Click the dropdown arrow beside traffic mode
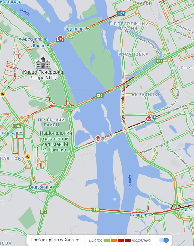The image size is (194, 246). [x=77, y=240]
